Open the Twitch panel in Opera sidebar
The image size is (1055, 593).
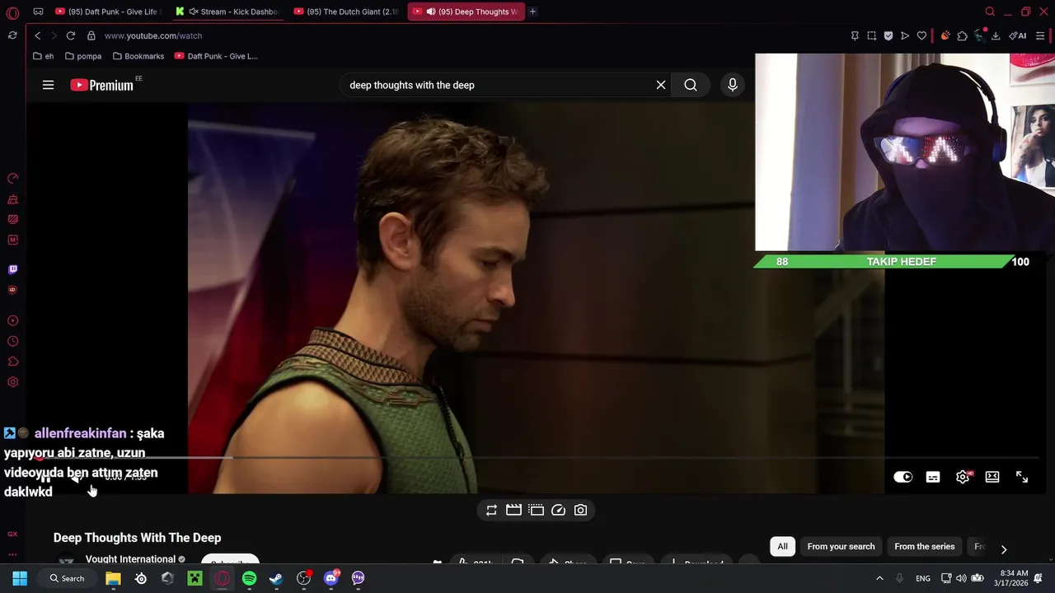coord(12,269)
